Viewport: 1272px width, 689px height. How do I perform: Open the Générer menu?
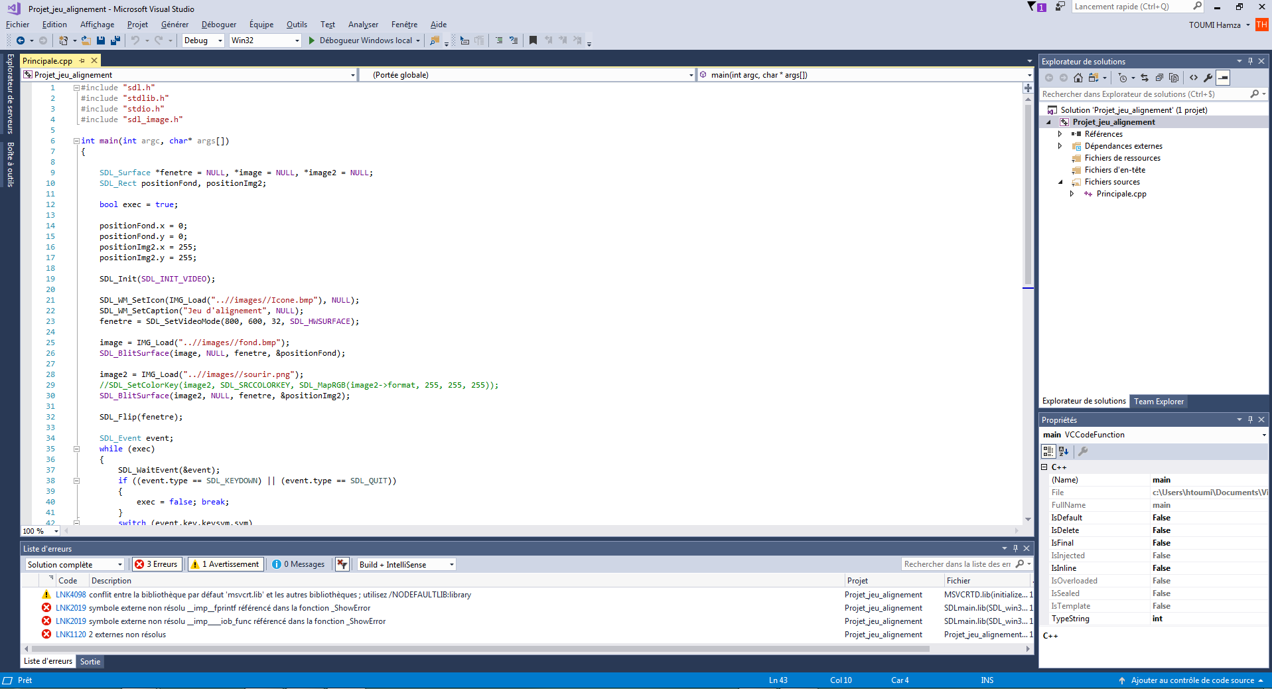pos(175,25)
